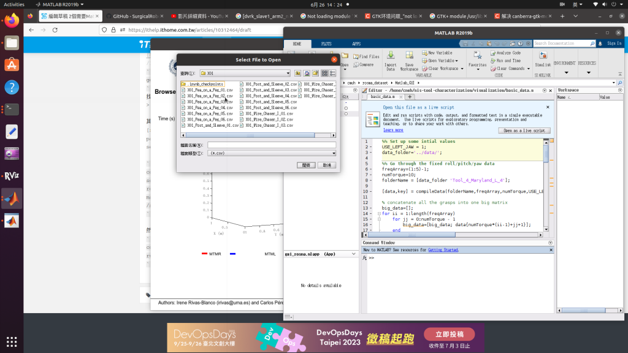
Task: Expand the ENVIRONMENT section
Action: coord(565,73)
